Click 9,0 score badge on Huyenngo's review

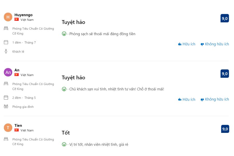coord(225,18)
